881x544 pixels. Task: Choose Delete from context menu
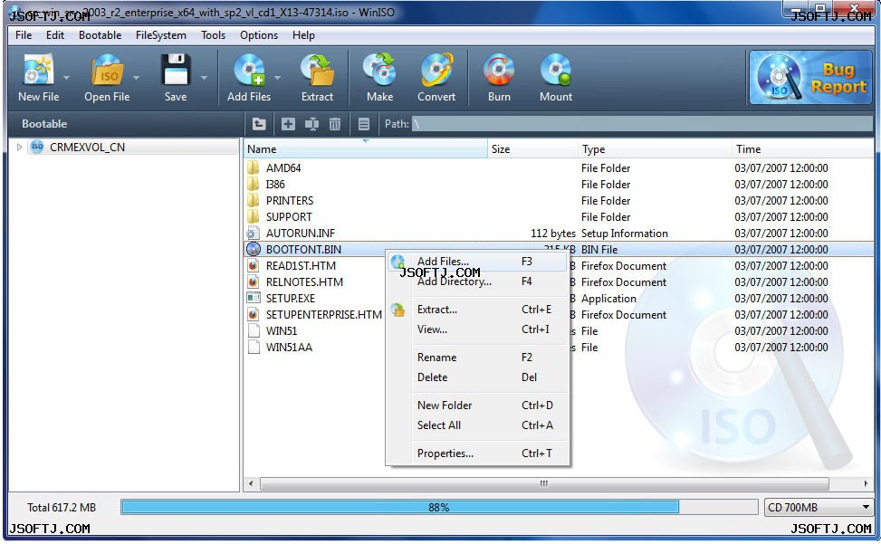pos(477,377)
